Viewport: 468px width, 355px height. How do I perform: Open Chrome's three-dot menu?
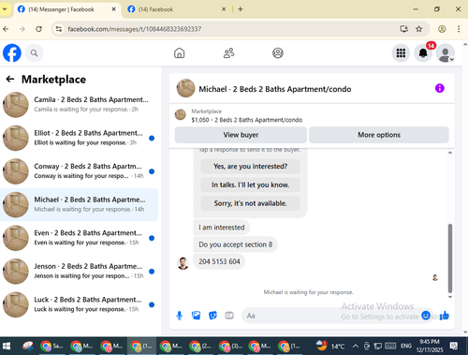tap(459, 29)
